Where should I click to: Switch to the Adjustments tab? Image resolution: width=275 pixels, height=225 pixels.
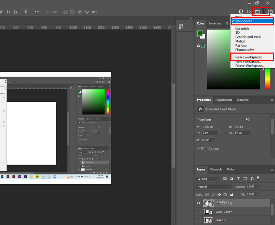coord(224,100)
